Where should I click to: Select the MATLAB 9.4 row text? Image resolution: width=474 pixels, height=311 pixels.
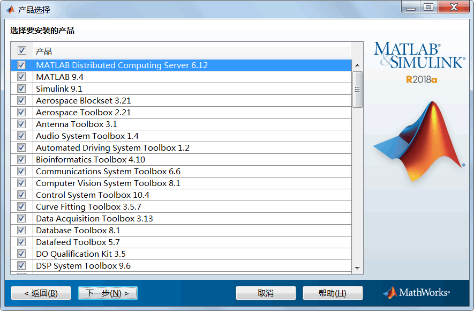59,77
